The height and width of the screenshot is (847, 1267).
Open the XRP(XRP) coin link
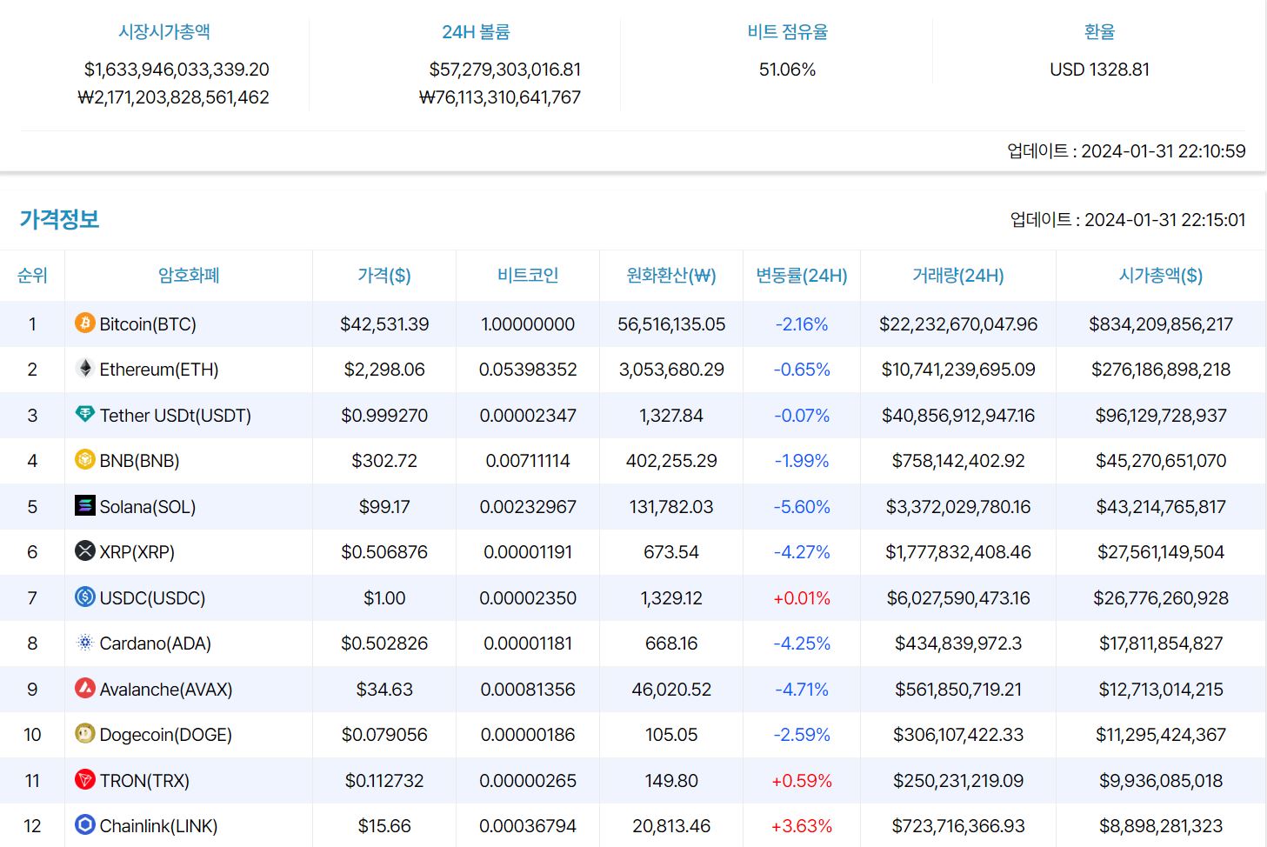[137, 552]
